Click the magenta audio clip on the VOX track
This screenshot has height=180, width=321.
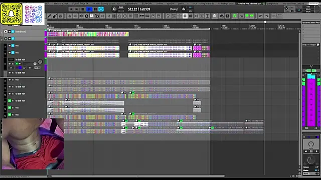197,48
